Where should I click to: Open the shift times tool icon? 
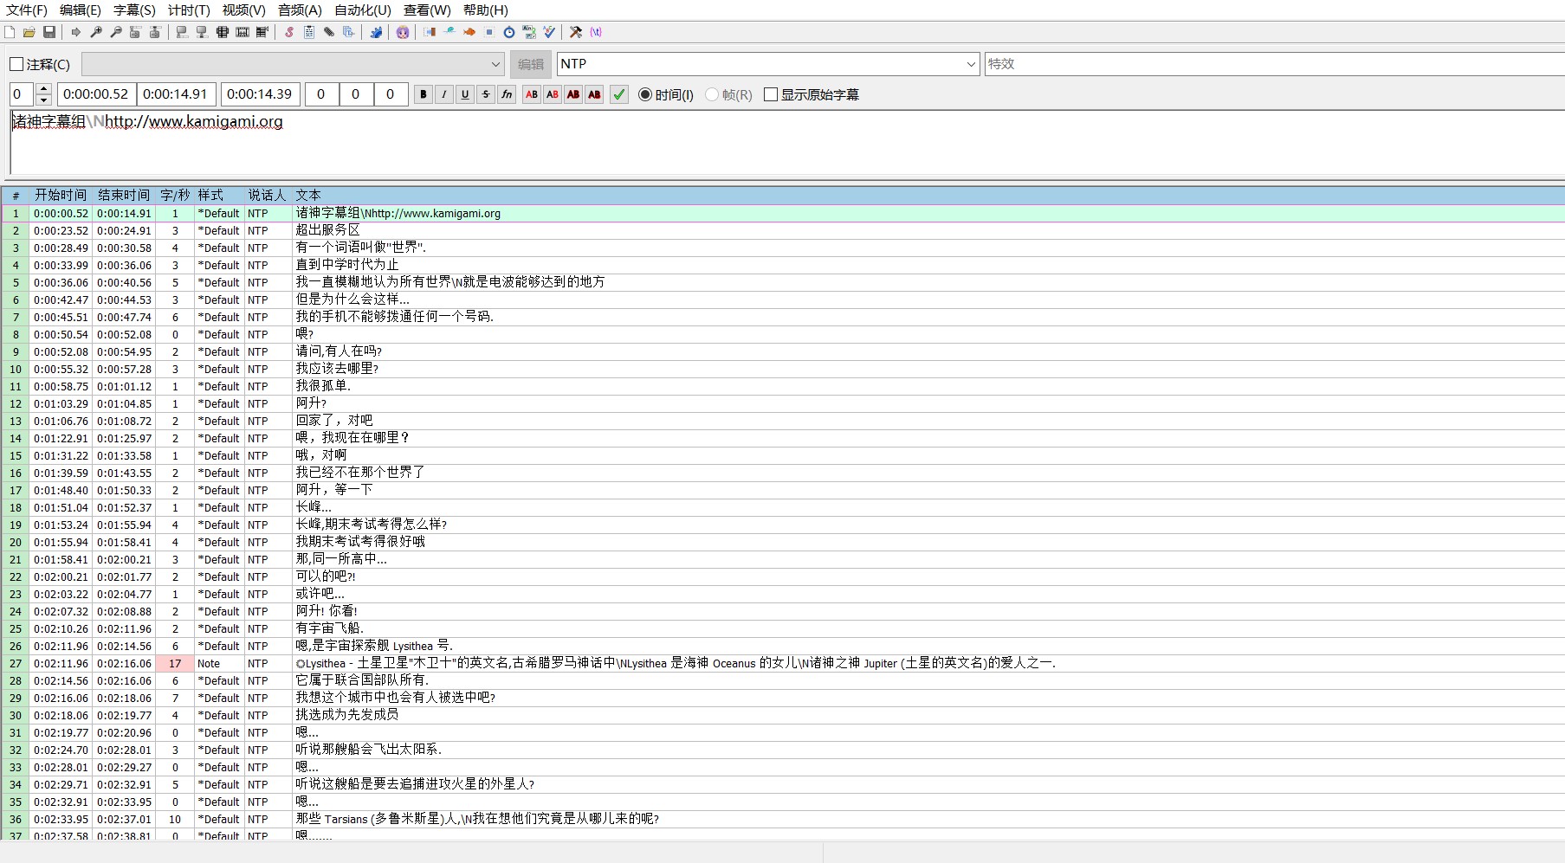coord(430,32)
